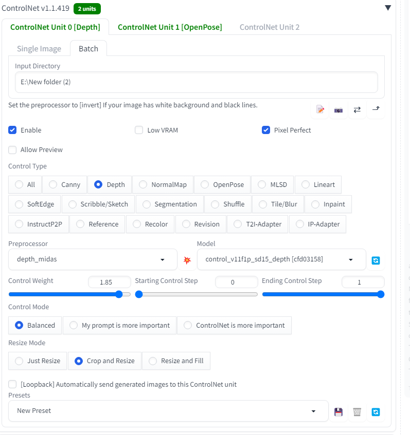Switch to the Single Image tab
This screenshot has height=435, width=410.
(x=39, y=49)
